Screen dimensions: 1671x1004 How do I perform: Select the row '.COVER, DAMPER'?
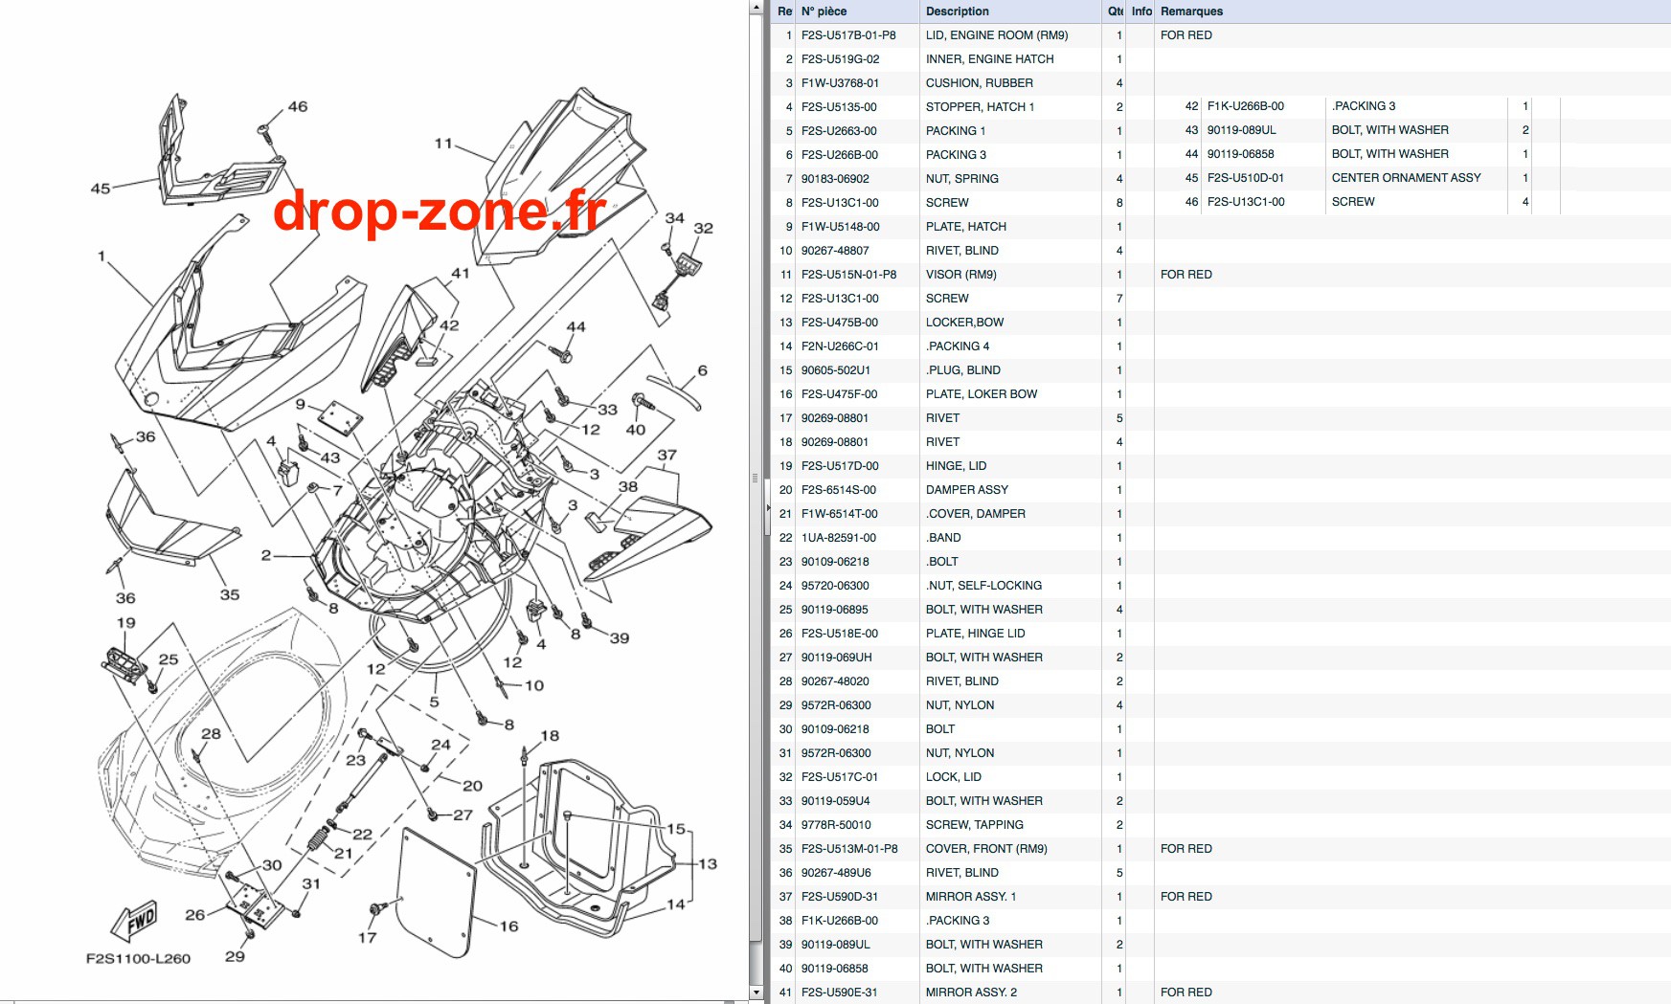point(1221,514)
